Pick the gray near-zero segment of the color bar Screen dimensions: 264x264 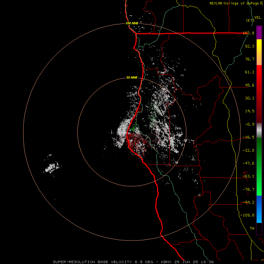tap(259, 131)
